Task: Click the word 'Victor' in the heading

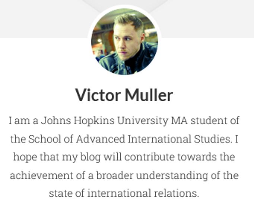Action: point(98,95)
